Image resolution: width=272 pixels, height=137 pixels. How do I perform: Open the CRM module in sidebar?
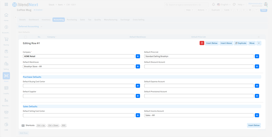(6, 125)
